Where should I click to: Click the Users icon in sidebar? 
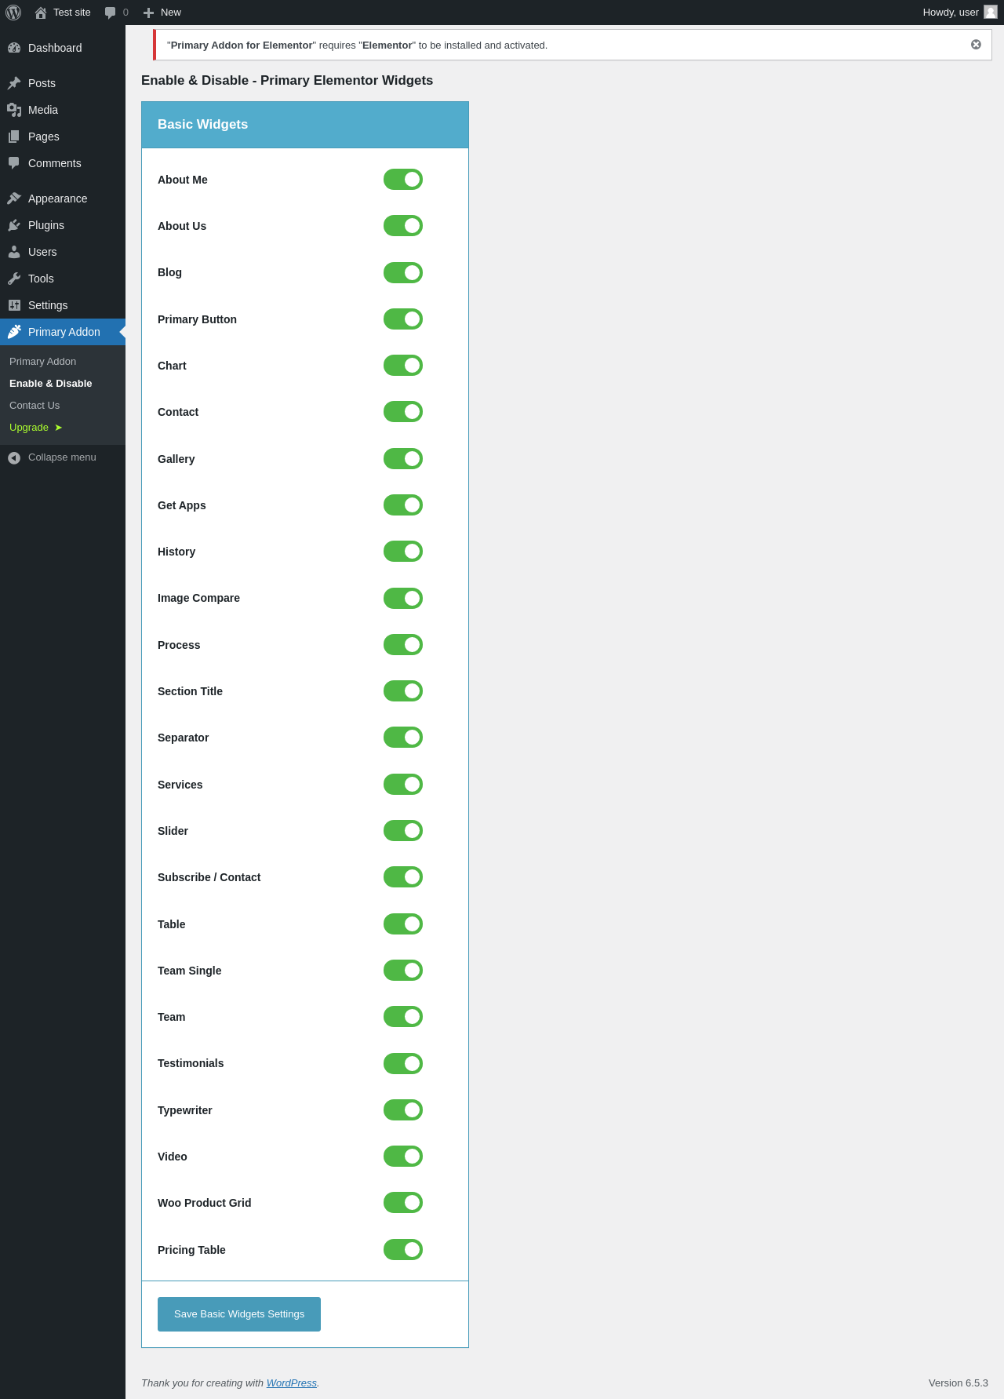pos(14,252)
